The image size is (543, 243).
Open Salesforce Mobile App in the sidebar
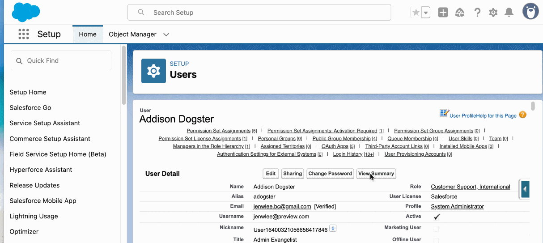pyautogui.click(x=43, y=201)
